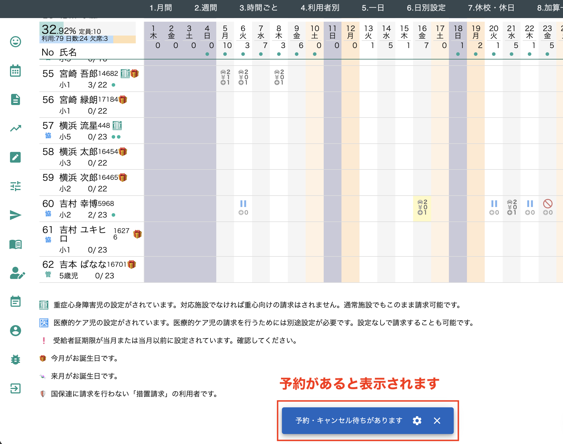This screenshot has width=563, height=444.
Task: Click yellow highlighted cell on day 16
Action: pyautogui.click(x=422, y=207)
